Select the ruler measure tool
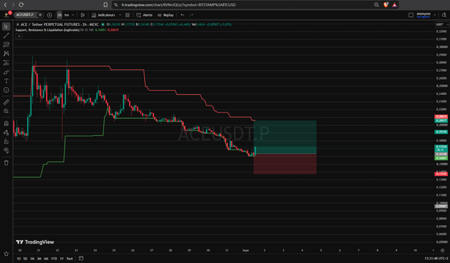Viewport: 450px width, 263px height. tap(6, 102)
